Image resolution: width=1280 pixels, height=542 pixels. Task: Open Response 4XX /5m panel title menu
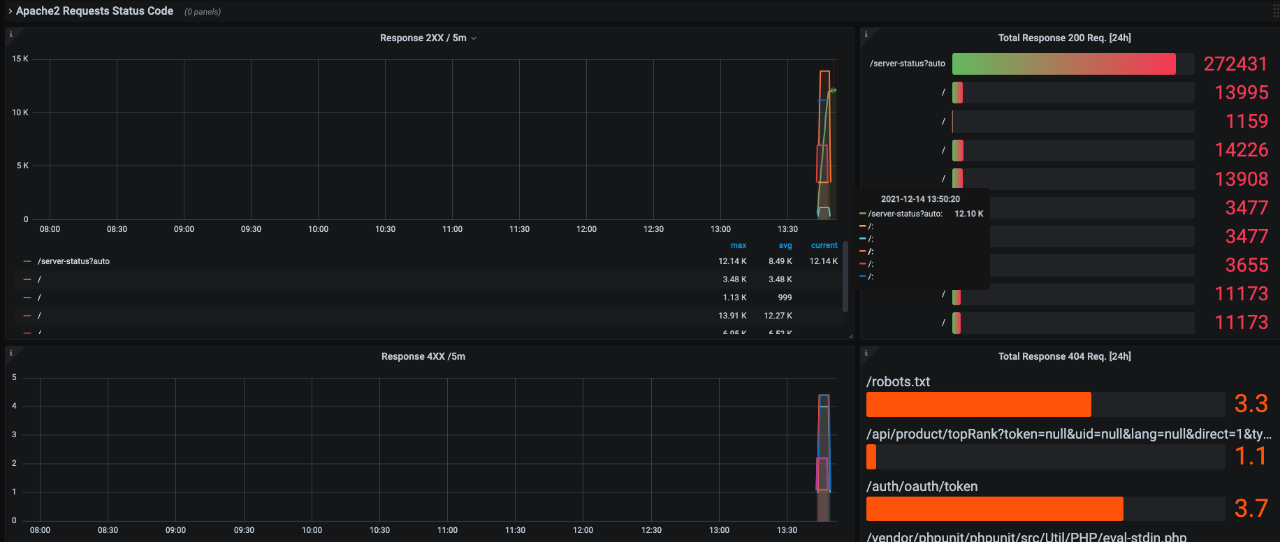click(423, 356)
